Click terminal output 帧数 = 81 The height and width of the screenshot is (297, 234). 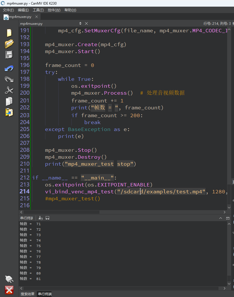click(x=30, y=279)
